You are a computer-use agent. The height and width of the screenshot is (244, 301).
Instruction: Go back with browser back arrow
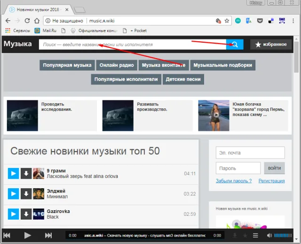[x=8, y=21]
